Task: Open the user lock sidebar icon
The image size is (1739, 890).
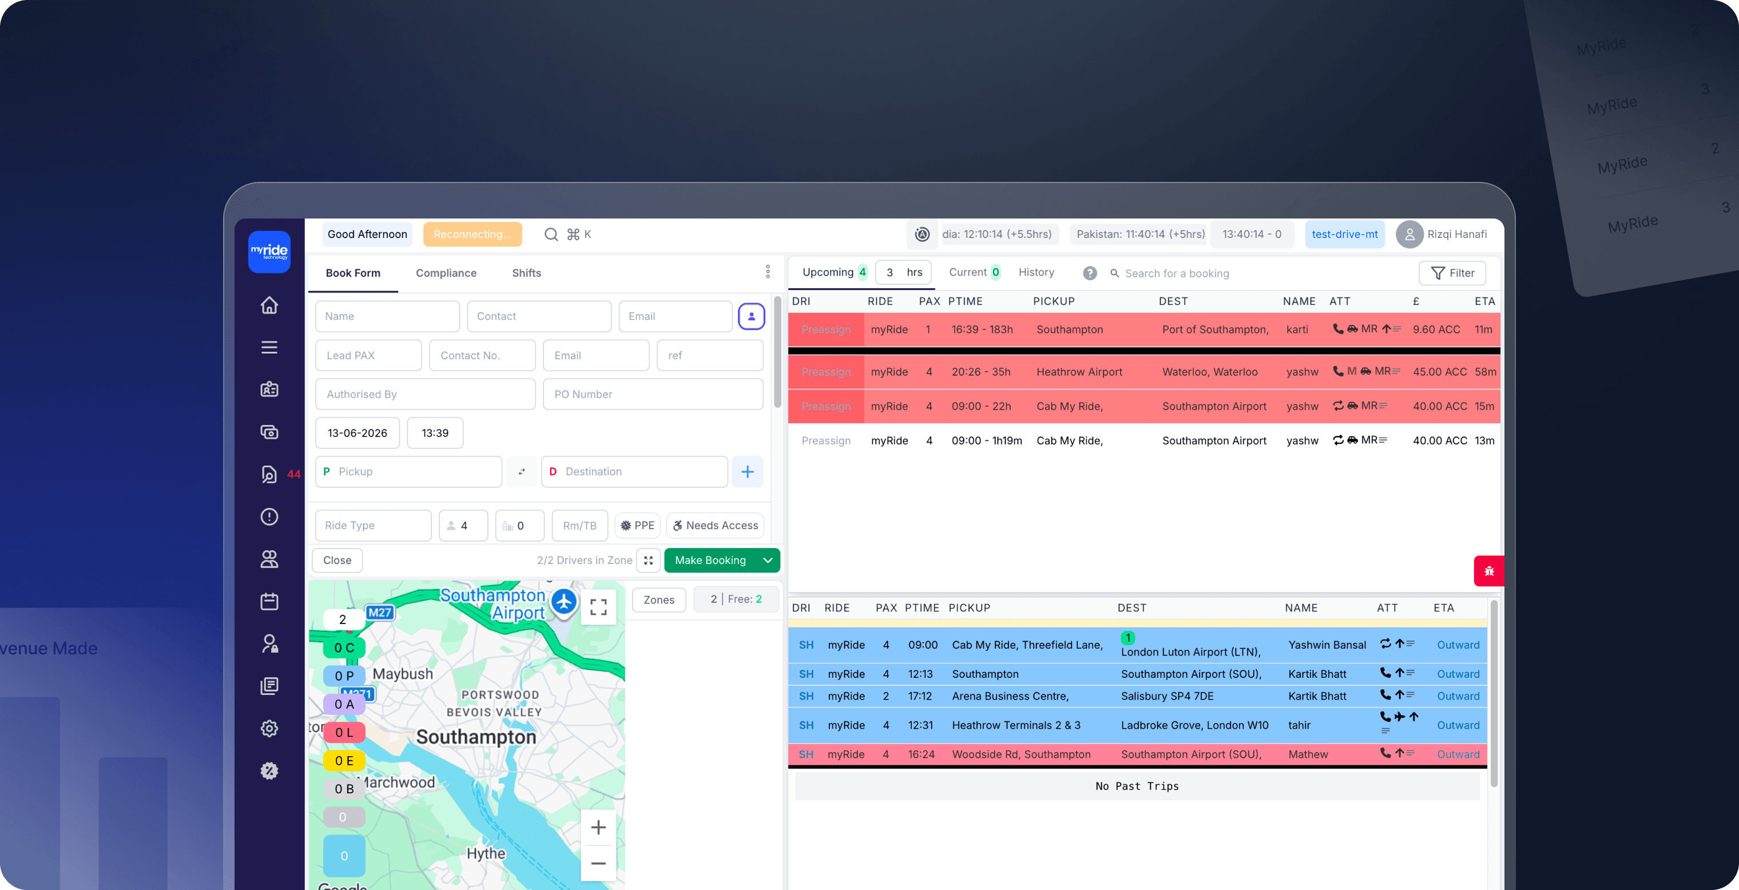Action: point(269,643)
